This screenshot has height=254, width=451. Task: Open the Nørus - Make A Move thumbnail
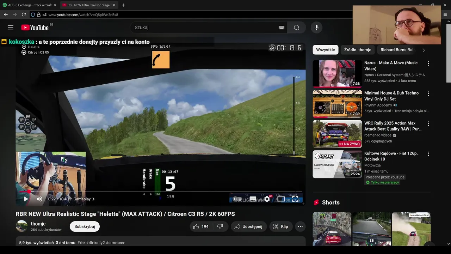tap(337, 73)
